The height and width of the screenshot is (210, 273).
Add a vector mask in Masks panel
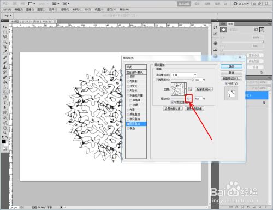(x=262, y=29)
